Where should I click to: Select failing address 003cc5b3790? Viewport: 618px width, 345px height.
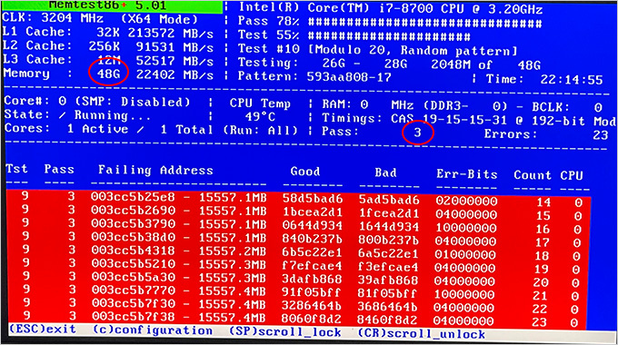point(133,223)
